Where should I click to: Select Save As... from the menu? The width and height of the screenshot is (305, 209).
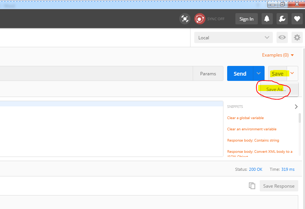tap(276, 90)
